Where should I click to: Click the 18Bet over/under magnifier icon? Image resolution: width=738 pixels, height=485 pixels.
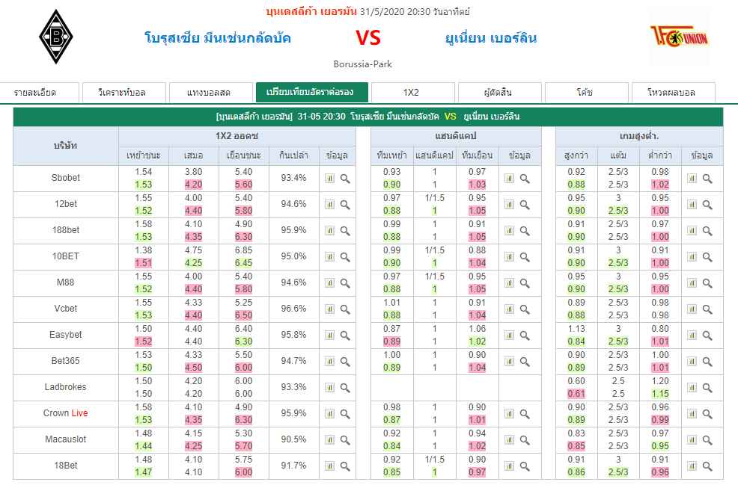pos(707,466)
